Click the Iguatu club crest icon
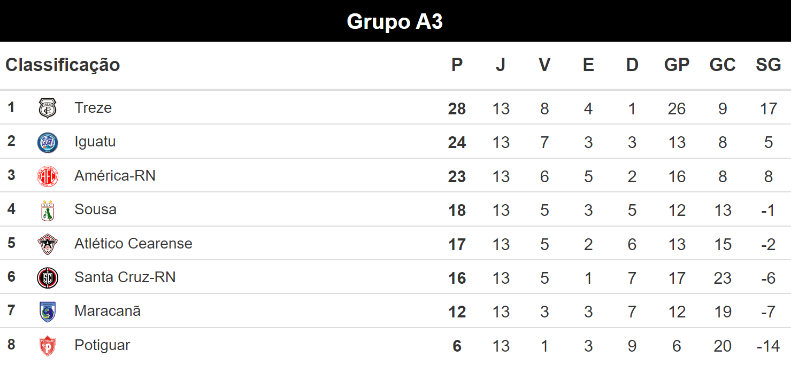 [x=48, y=142]
